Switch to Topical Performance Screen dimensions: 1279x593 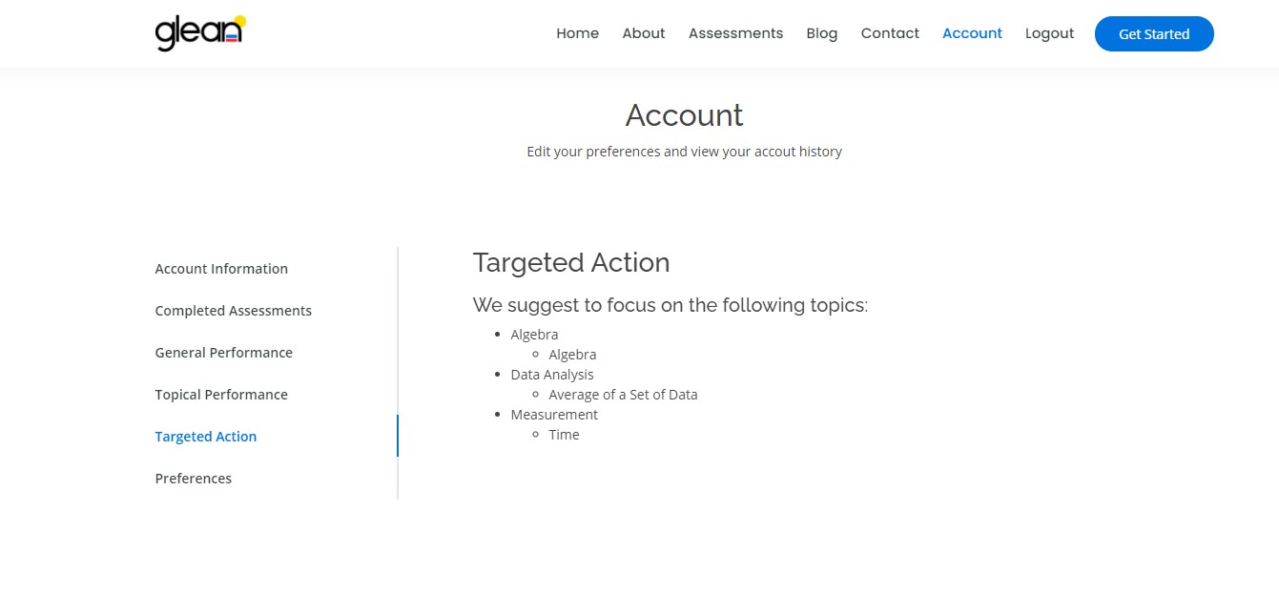[221, 395]
